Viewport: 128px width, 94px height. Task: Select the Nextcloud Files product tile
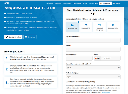(x=72, y=27)
